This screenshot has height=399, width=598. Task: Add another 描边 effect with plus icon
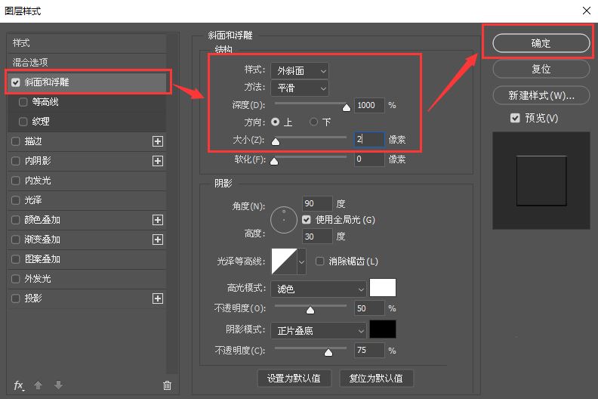click(x=158, y=141)
